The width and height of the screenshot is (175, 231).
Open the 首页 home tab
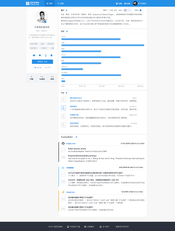49,3
